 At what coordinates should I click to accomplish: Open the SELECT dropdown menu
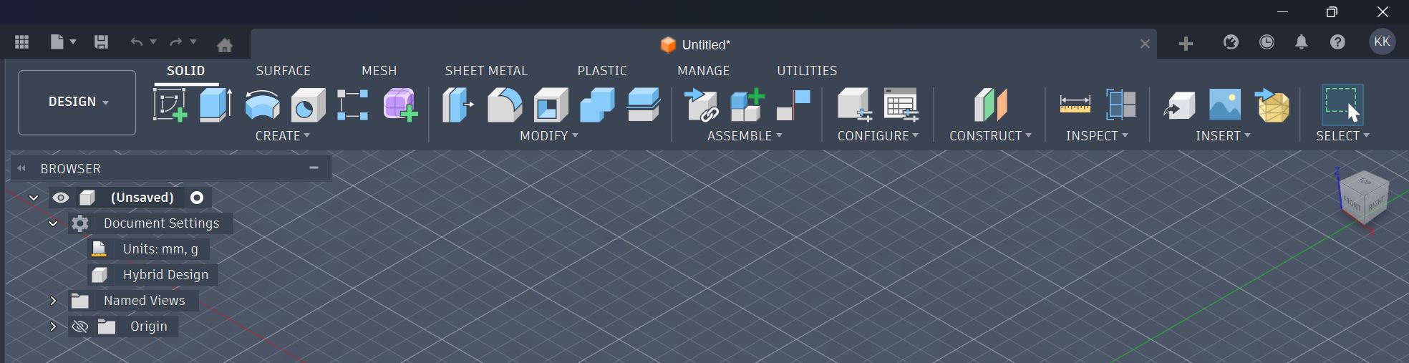(x=1342, y=135)
